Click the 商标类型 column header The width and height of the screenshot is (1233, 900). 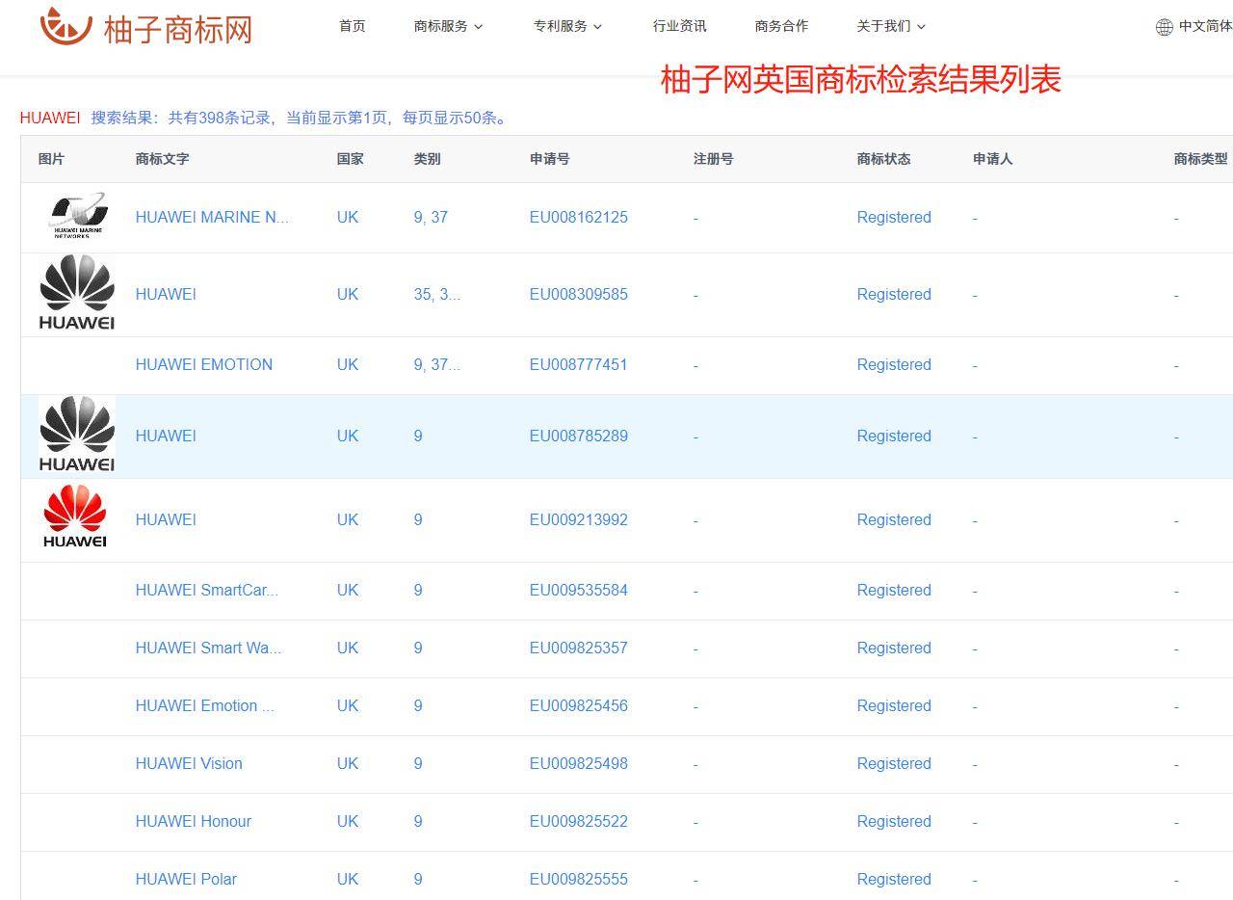coord(1200,159)
